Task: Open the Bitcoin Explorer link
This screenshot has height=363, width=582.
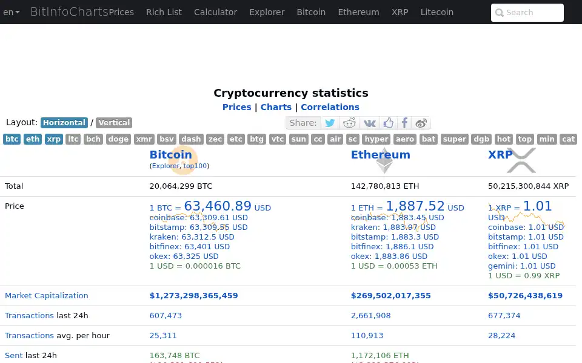Action: pos(166,166)
